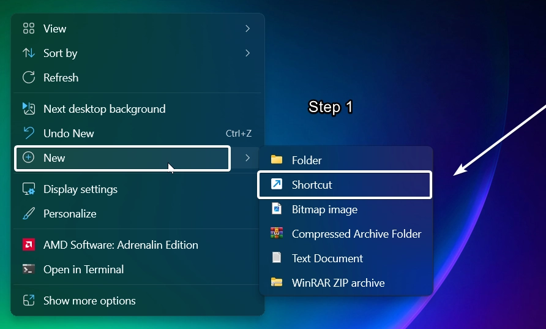Choose Show more options
The width and height of the screenshot is (546, 329).
click(138, 300)
